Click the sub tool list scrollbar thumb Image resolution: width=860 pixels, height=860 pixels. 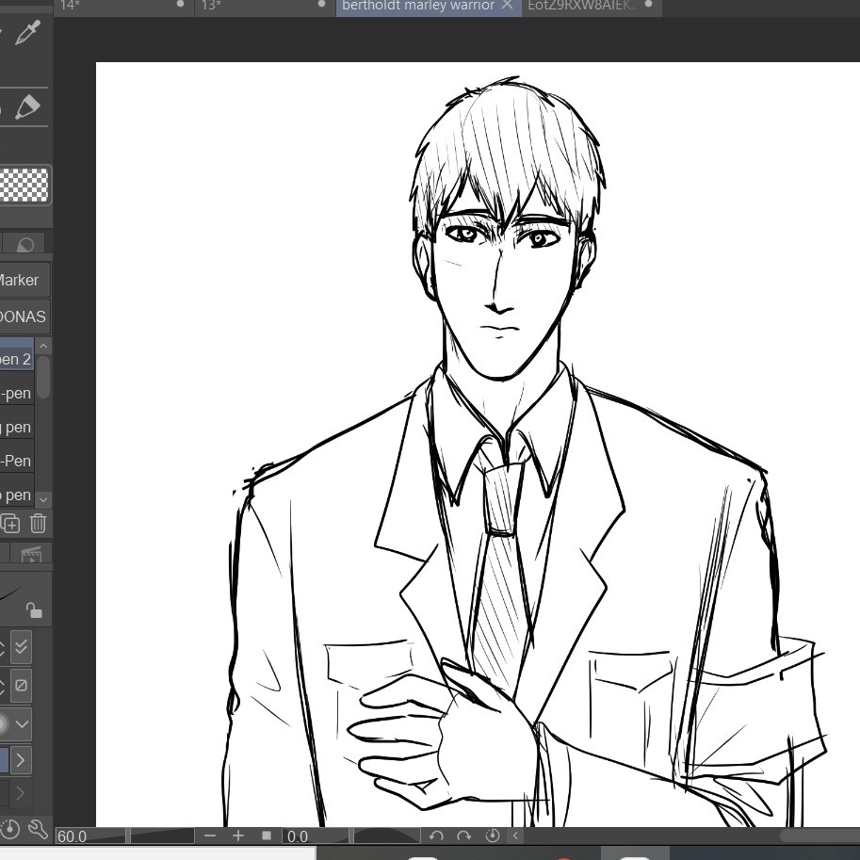43,376
